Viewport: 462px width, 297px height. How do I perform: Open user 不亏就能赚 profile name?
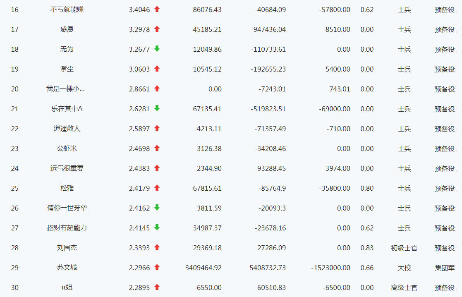(67, 10)
